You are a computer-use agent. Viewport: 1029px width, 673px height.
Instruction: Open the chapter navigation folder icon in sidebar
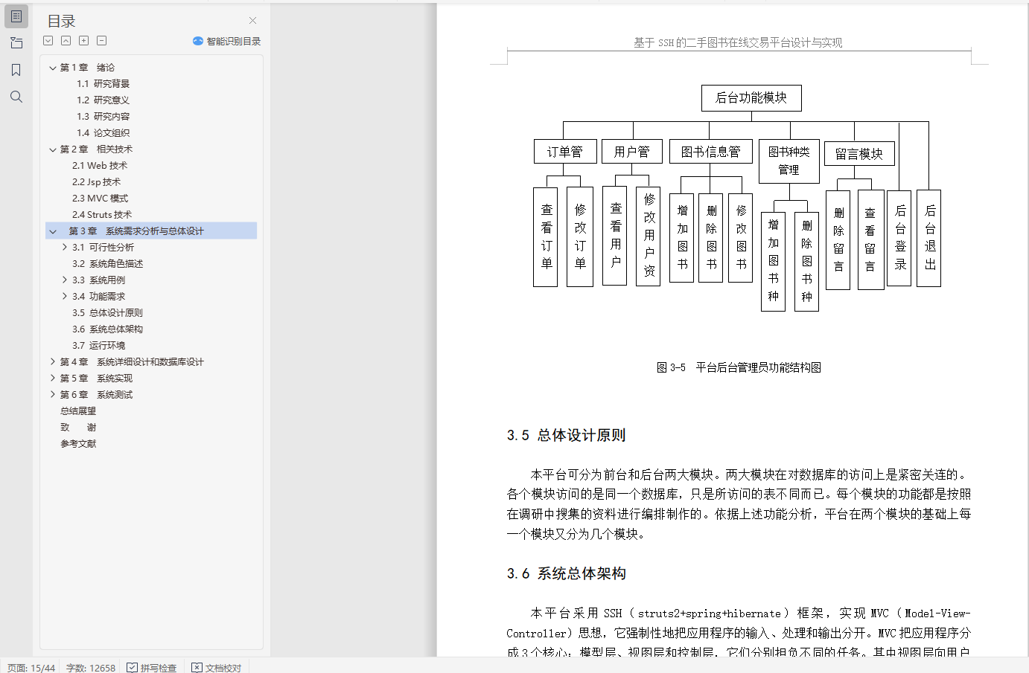(x=16, y=43)
